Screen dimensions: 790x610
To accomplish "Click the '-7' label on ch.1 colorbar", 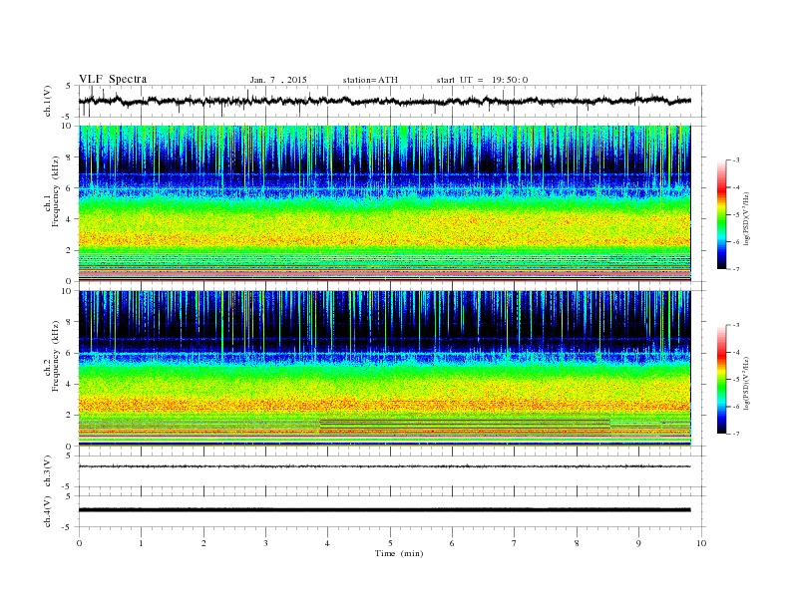I will point(736,269).
